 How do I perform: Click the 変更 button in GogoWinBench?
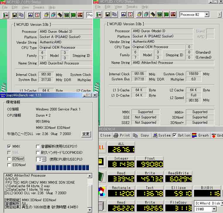86,134
